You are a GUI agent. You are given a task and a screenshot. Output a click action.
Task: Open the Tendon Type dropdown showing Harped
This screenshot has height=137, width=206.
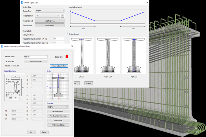(50, 11)
